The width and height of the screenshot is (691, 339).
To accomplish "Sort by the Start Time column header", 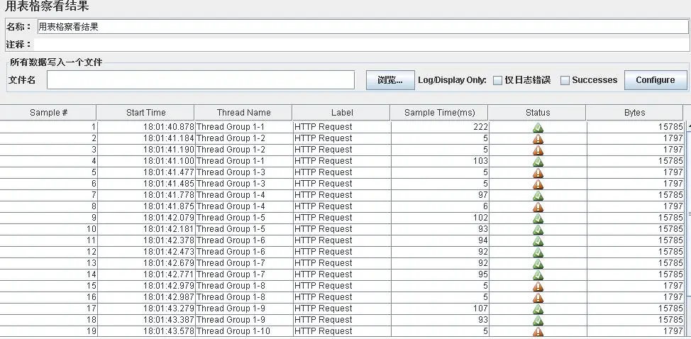I will 145,112.
